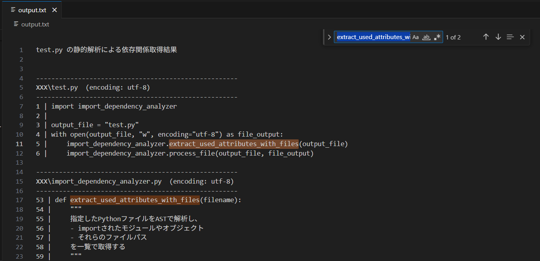Click line number 11 in the gutter
The width and height of the screenshot is (540, 261).
pyautogui.click(x=19, y=144)
